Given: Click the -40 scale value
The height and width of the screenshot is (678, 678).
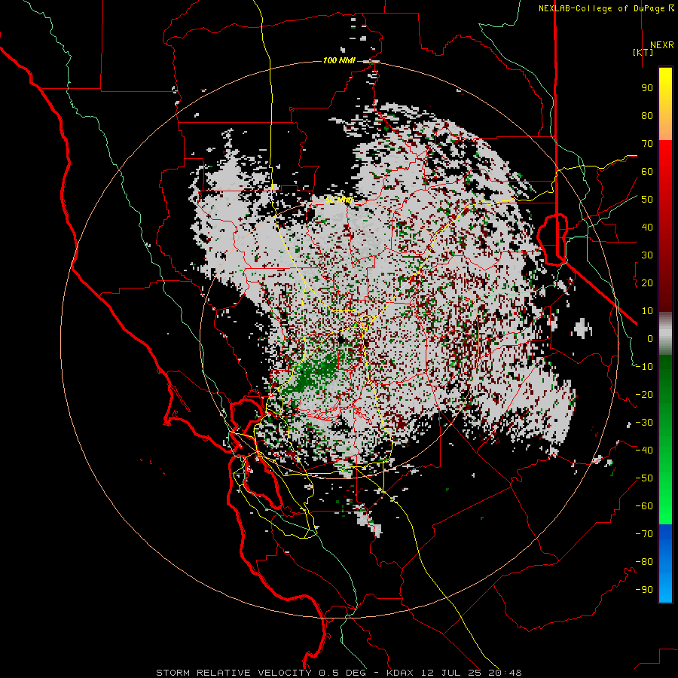Looking at the screenshot, I should (644, 450).
